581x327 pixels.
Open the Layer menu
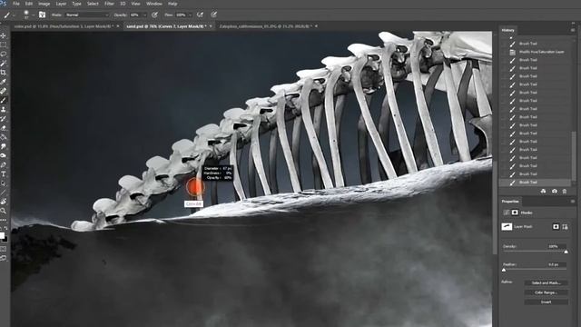coord(61,4)
